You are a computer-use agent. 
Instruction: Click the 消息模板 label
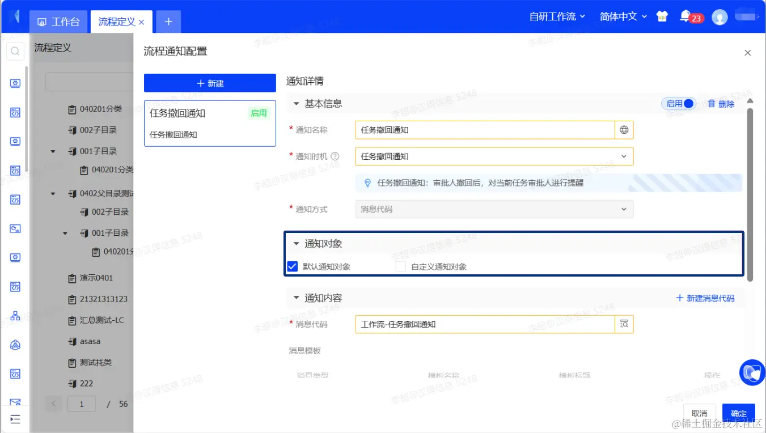[305, 351]
